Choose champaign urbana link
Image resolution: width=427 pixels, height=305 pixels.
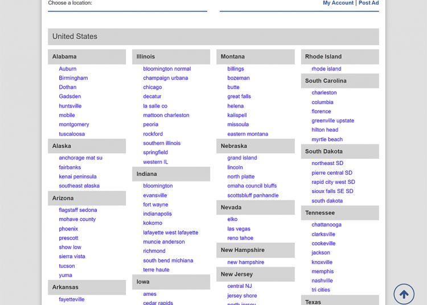click(x=166, y=79)
